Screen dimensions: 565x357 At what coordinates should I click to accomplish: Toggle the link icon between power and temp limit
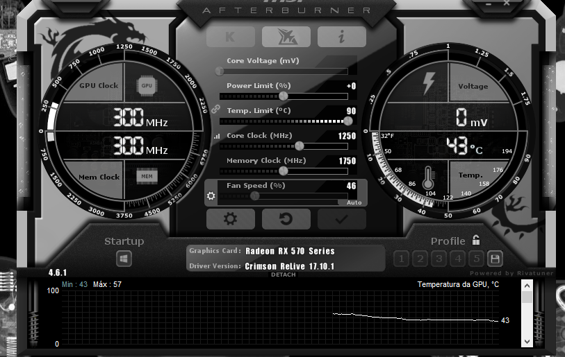(x=215, y=109)
